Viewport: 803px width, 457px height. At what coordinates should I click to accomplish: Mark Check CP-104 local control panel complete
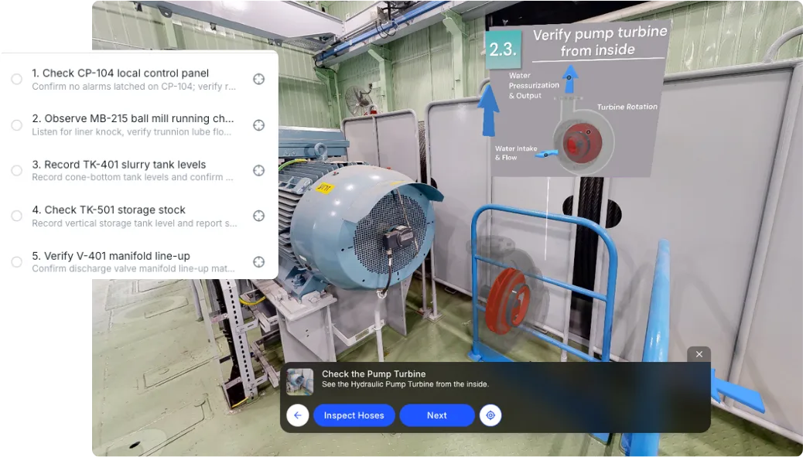tap(17, 79)
